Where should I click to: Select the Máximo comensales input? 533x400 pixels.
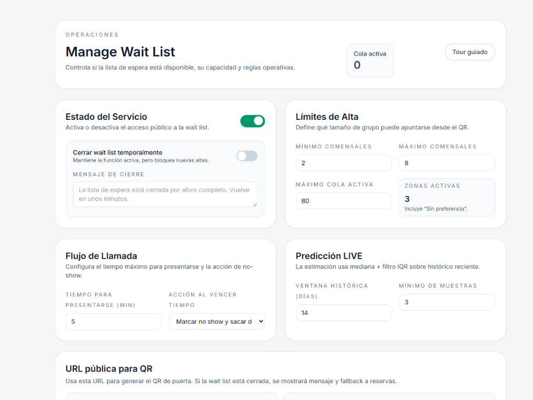click(447, 163)
